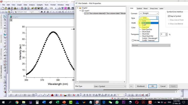Open the Project Explorer (1) side tab
188x105 pixels.
pos(1,22)
